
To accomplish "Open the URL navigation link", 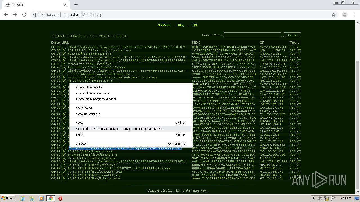I will (x=195, y=25).
